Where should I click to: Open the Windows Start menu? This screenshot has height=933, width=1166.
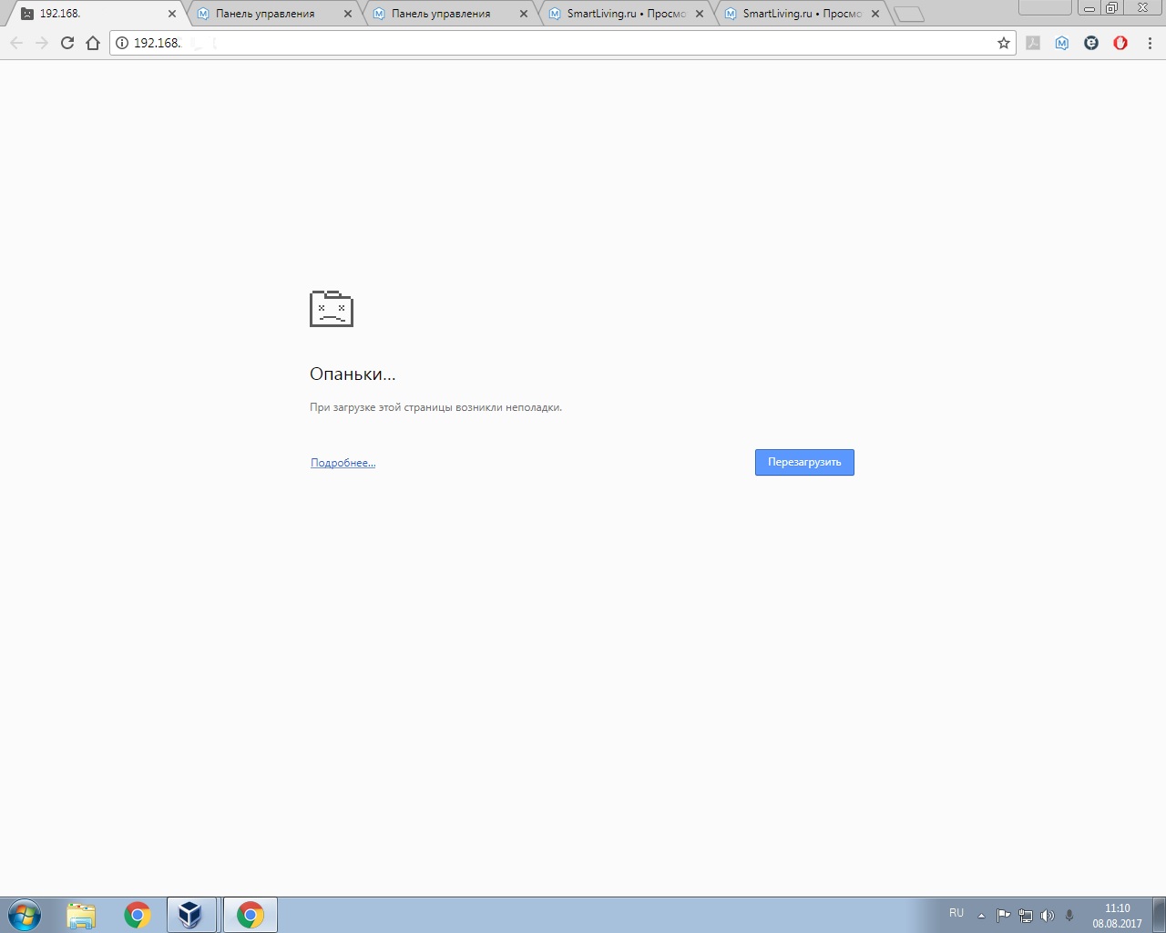25,915
